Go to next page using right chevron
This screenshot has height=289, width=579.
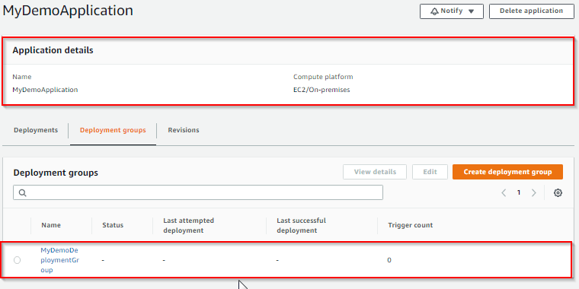click(x=533, y=192)
